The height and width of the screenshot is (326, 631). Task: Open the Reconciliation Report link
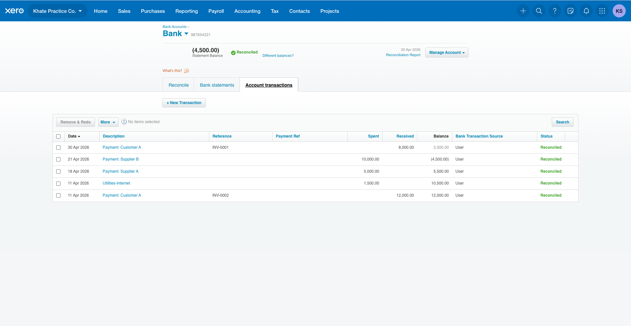pyautogui.click(x=403, y=55)
